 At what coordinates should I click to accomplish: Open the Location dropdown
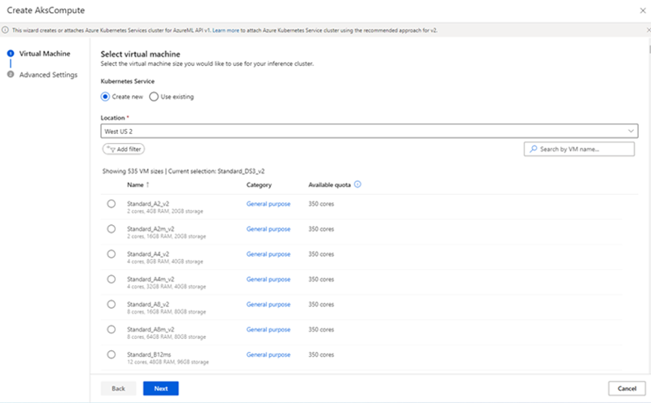click(368, 131)
